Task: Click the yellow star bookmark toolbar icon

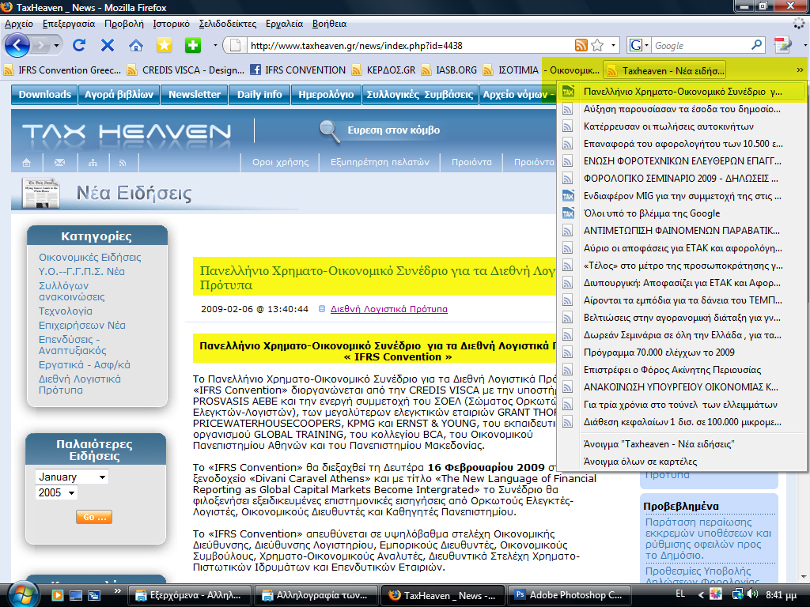Action: pyautogui.click(x=164, y=45)
